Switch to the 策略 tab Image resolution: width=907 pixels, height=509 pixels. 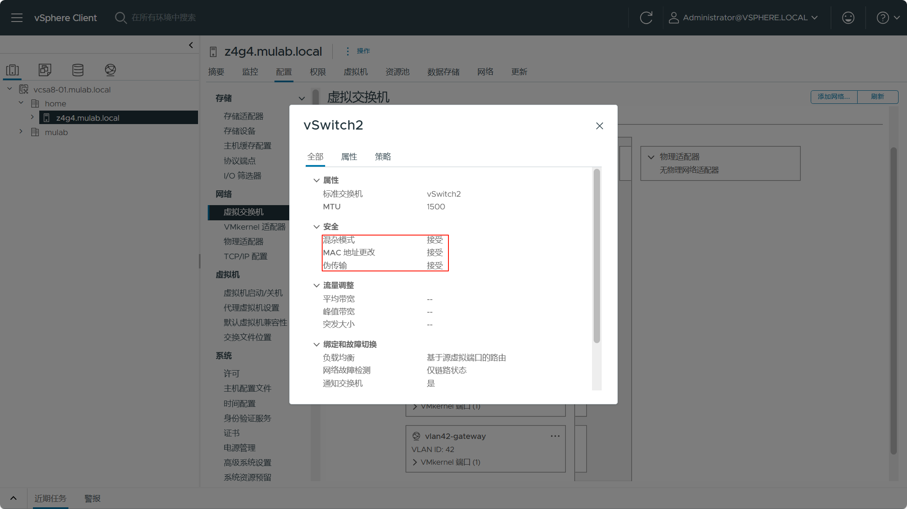pyautogui.click(x=383, y=157)
